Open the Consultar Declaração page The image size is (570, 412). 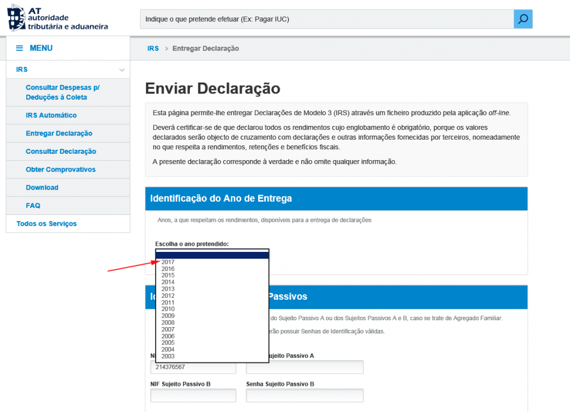59,151
